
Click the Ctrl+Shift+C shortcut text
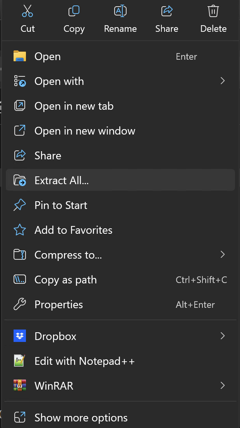point(201,280)
